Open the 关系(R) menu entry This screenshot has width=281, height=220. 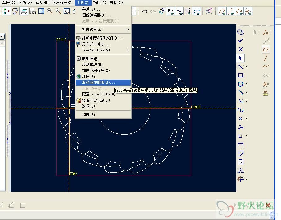(91, 9)
